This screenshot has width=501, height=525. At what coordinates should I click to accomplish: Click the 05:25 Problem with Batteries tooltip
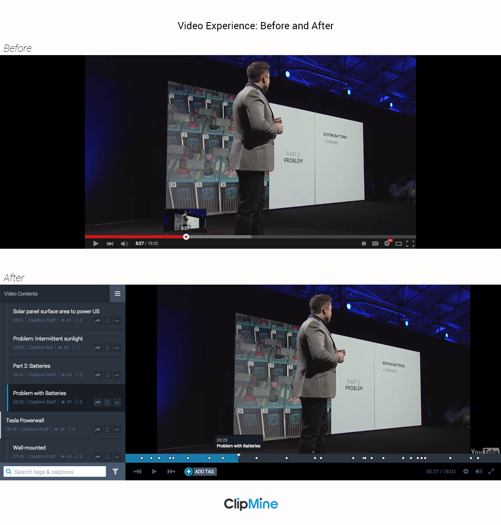(x=238, y=443)
